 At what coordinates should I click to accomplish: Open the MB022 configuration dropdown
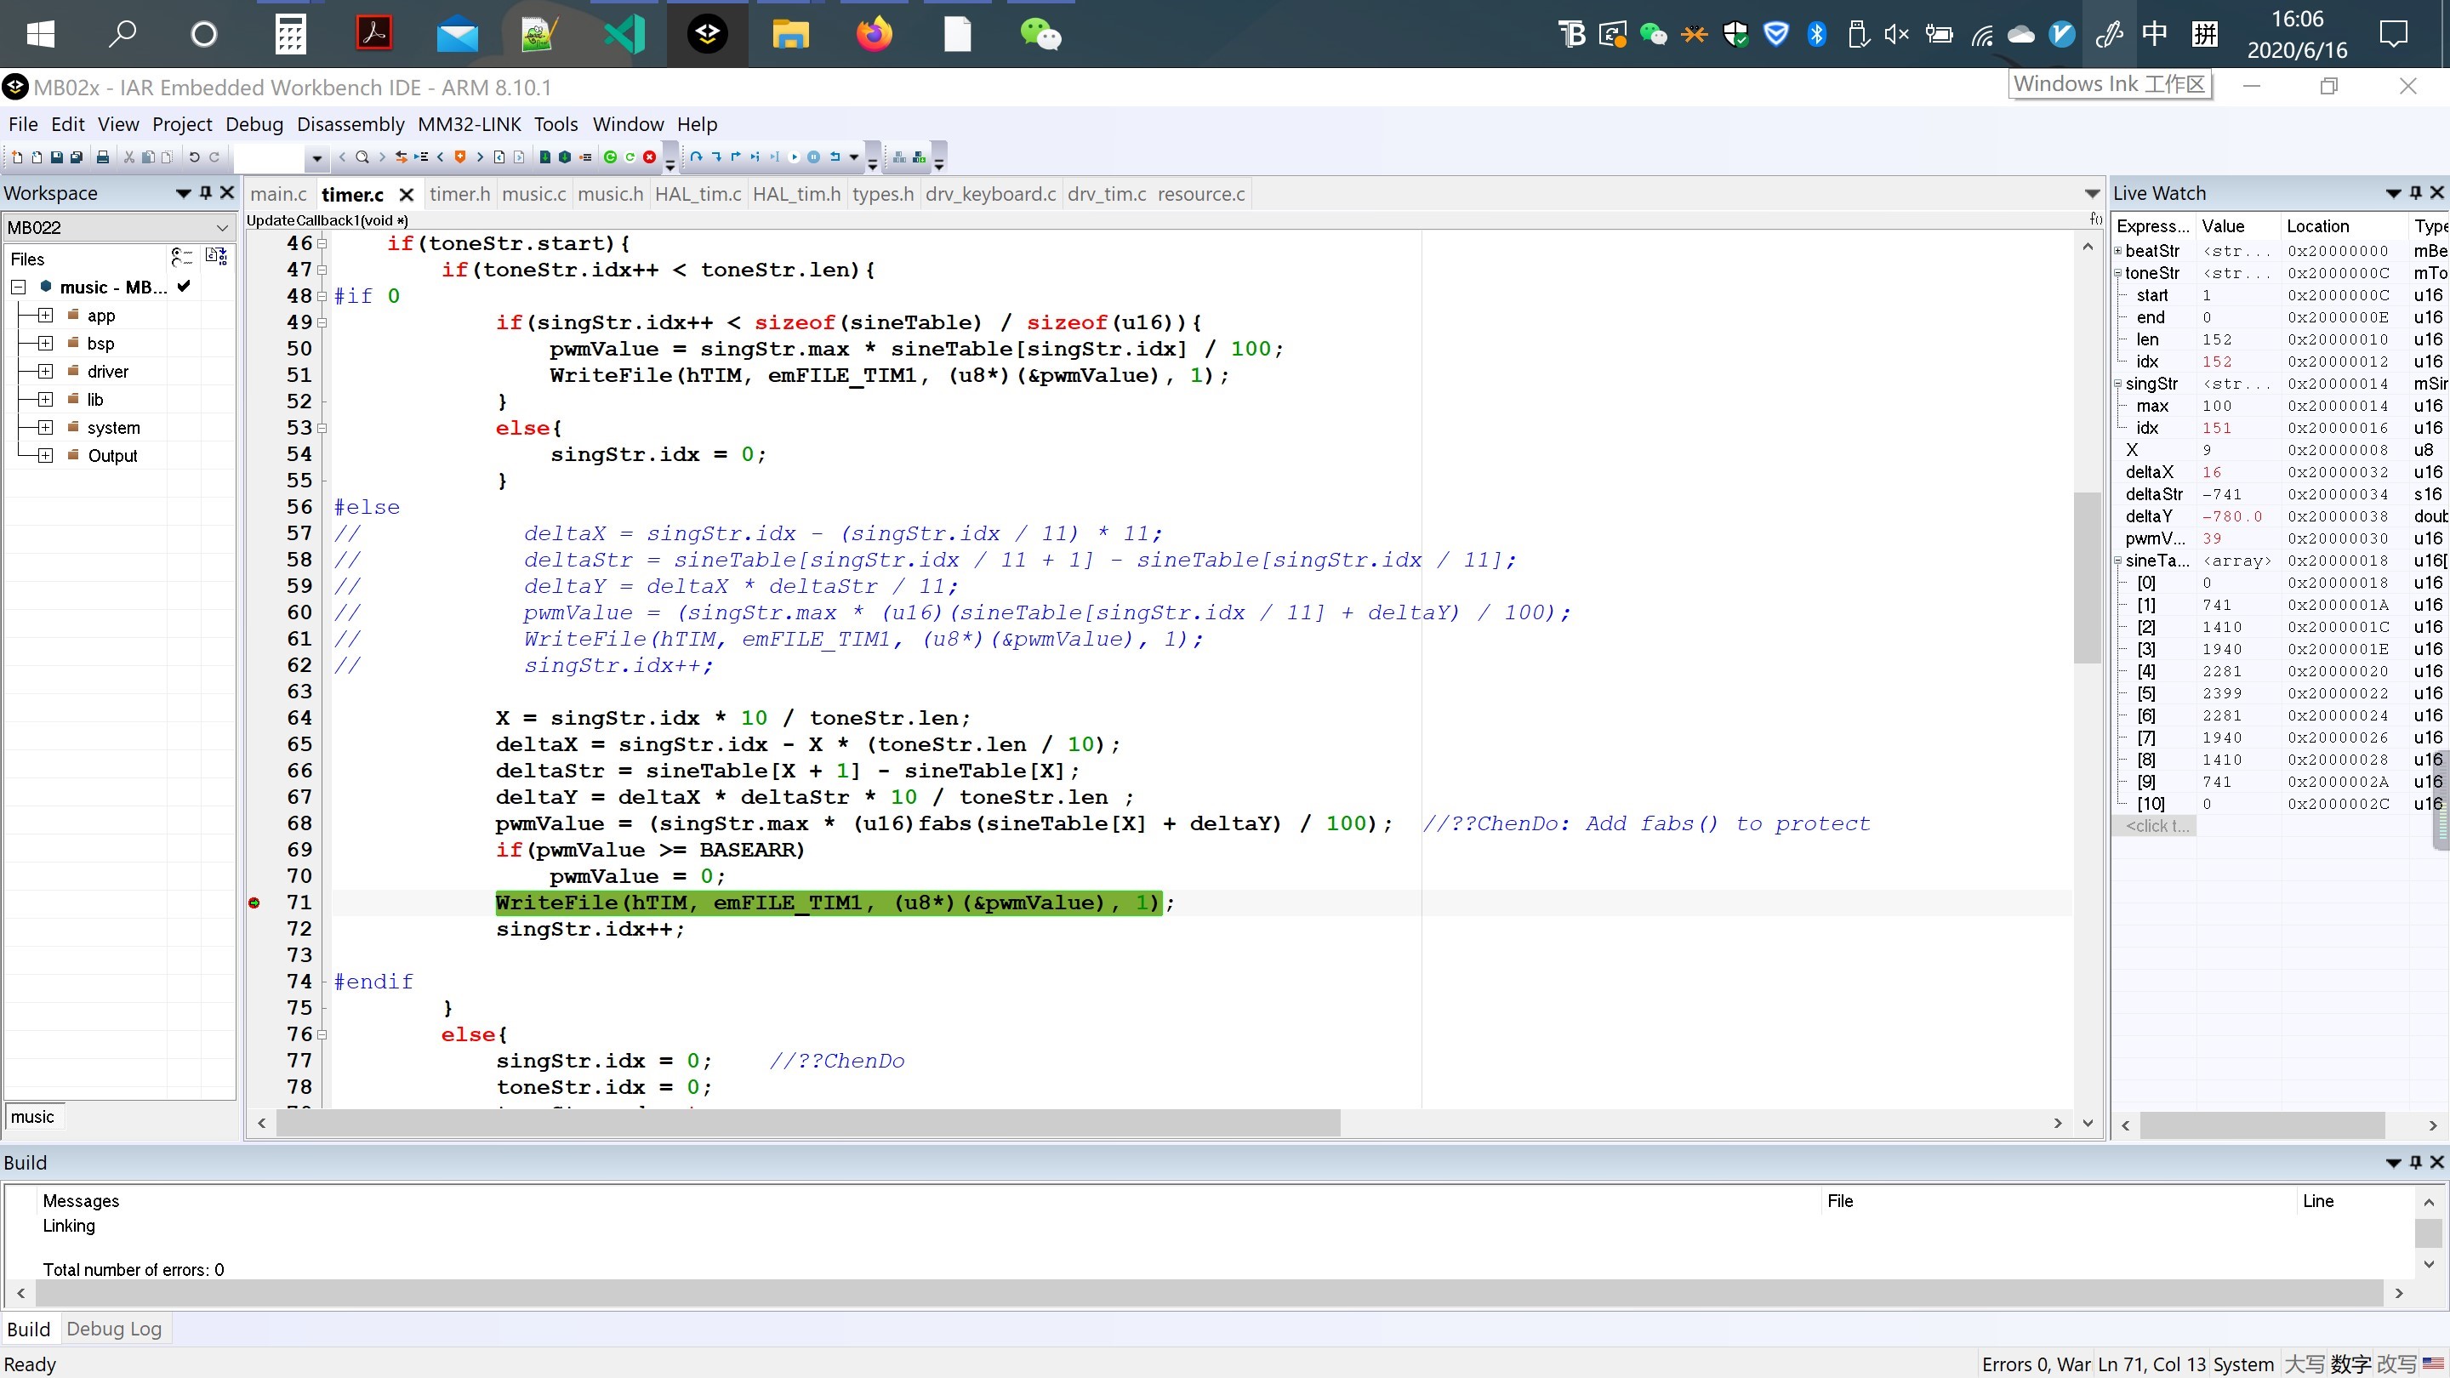(x=221, y=227)
